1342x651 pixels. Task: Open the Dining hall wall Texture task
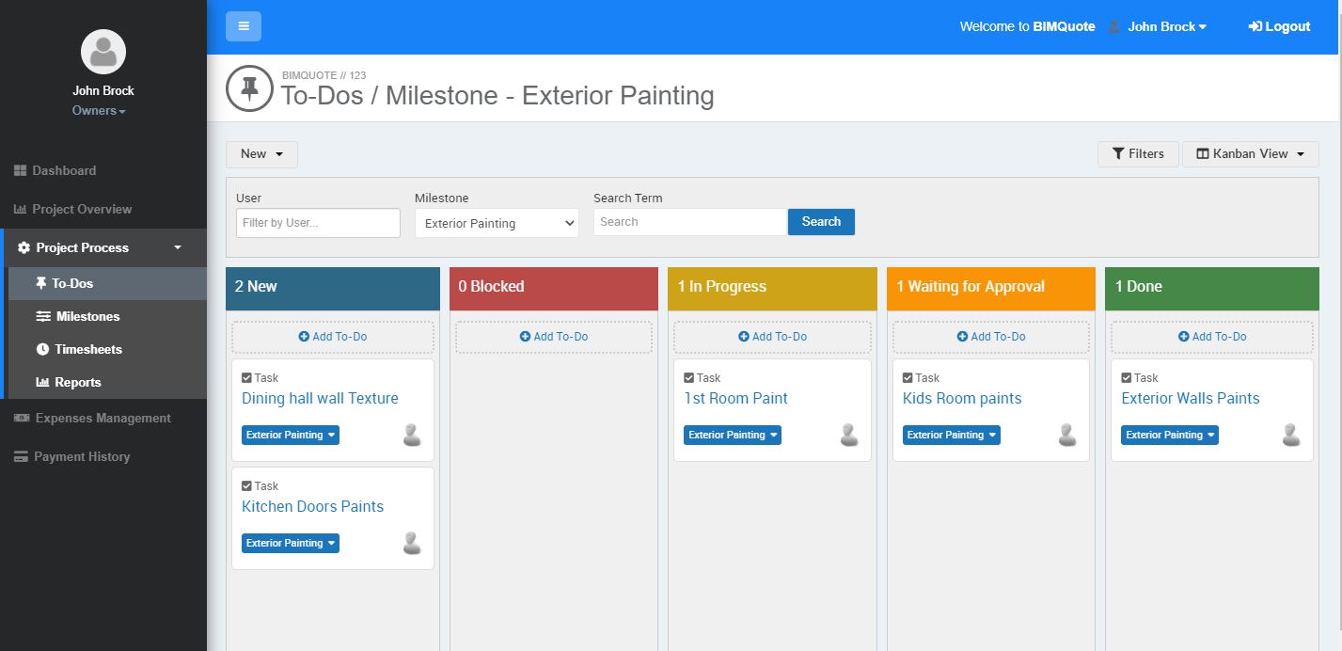click(x=320, y=399)
